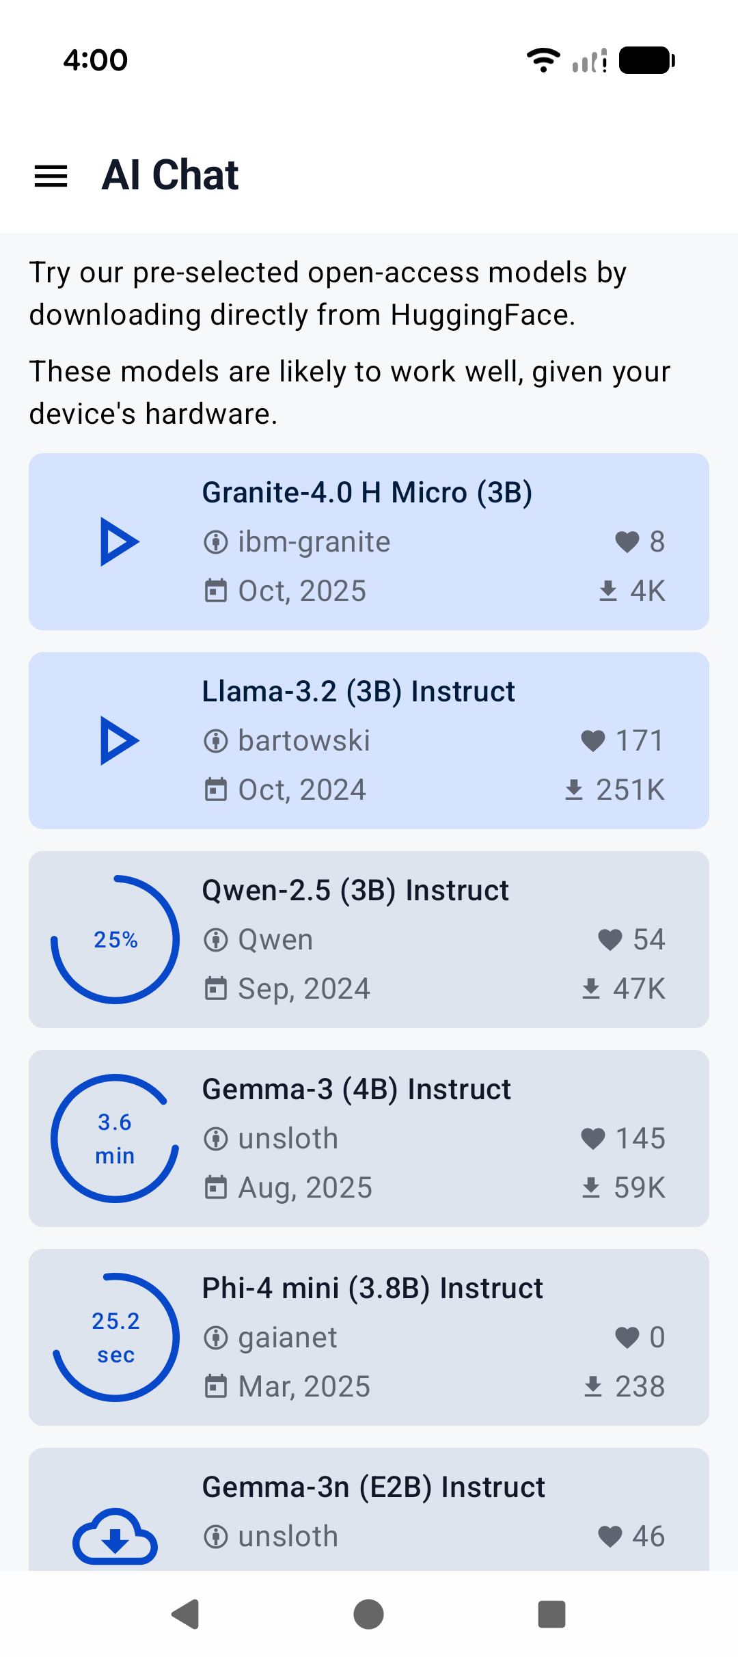The width and height of the screenshot is (738, 1657).
Task: Open ibm-granite author link
Action: 314,542
